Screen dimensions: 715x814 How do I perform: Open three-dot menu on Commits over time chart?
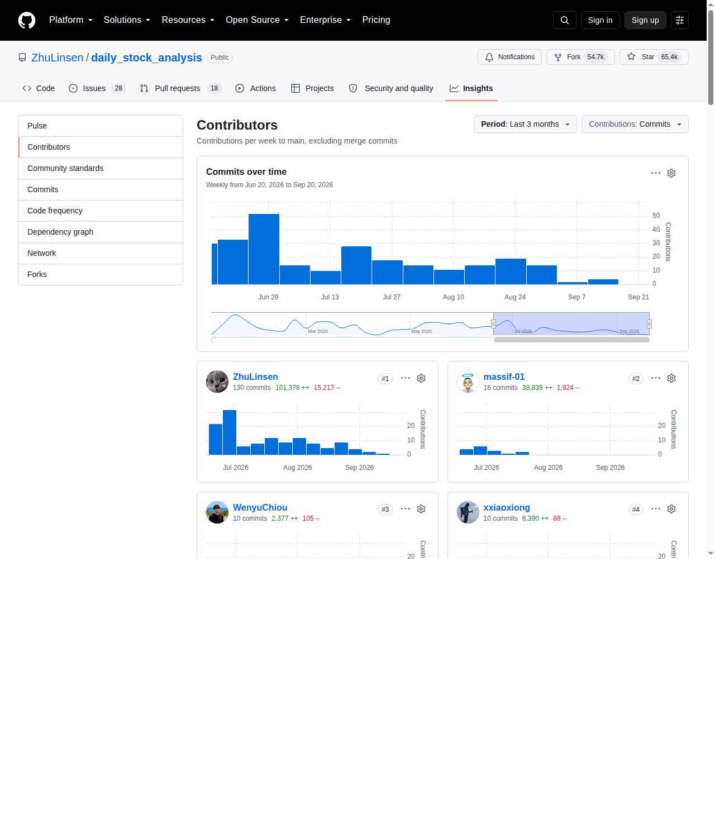point(656,173)
